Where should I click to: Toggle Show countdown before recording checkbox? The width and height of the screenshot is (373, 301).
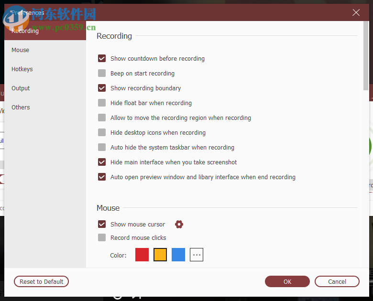tap(102, 58)
